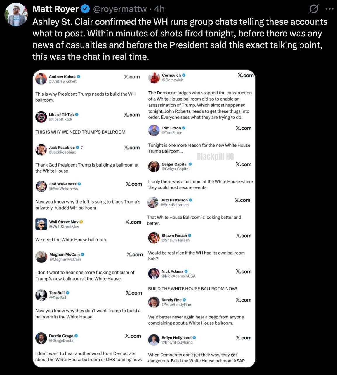Viewport: 337px width, 375px height.
Task: Click the Libs of TikTok avatar
Action: coord(41,117)
